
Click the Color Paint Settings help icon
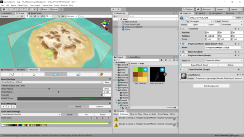click(110, 111)
